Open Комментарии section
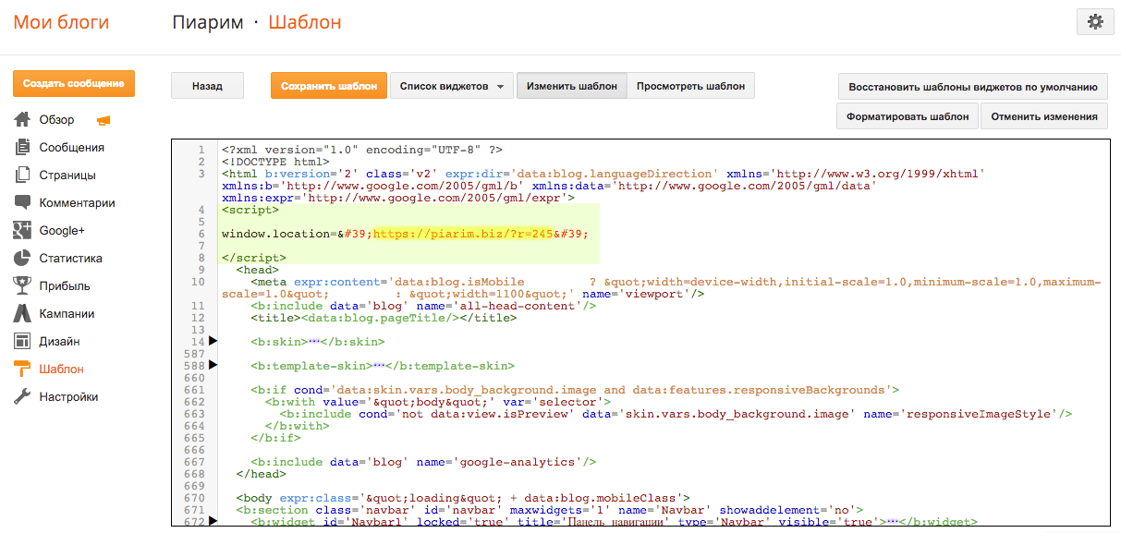 pos(77,203)
